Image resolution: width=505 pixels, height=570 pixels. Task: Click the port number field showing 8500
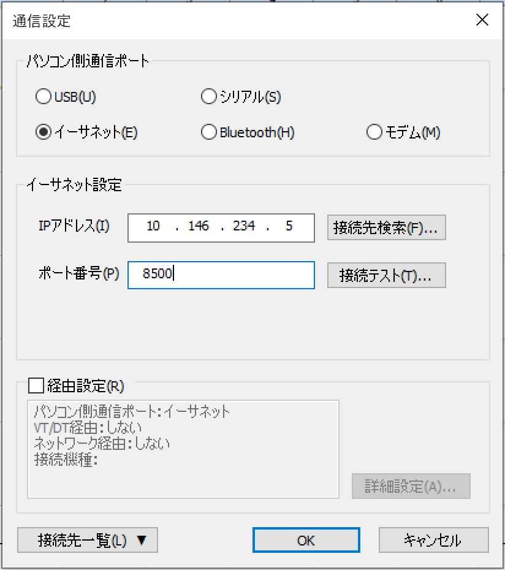[x=221, y=275]
